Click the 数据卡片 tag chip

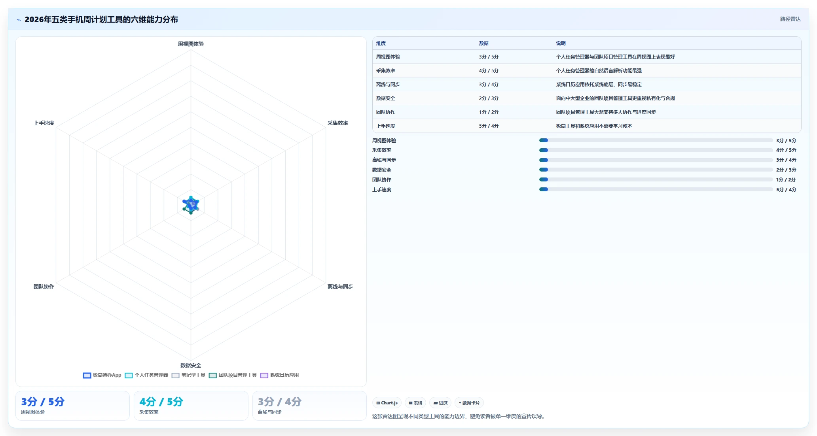click(x=469, y=403)
